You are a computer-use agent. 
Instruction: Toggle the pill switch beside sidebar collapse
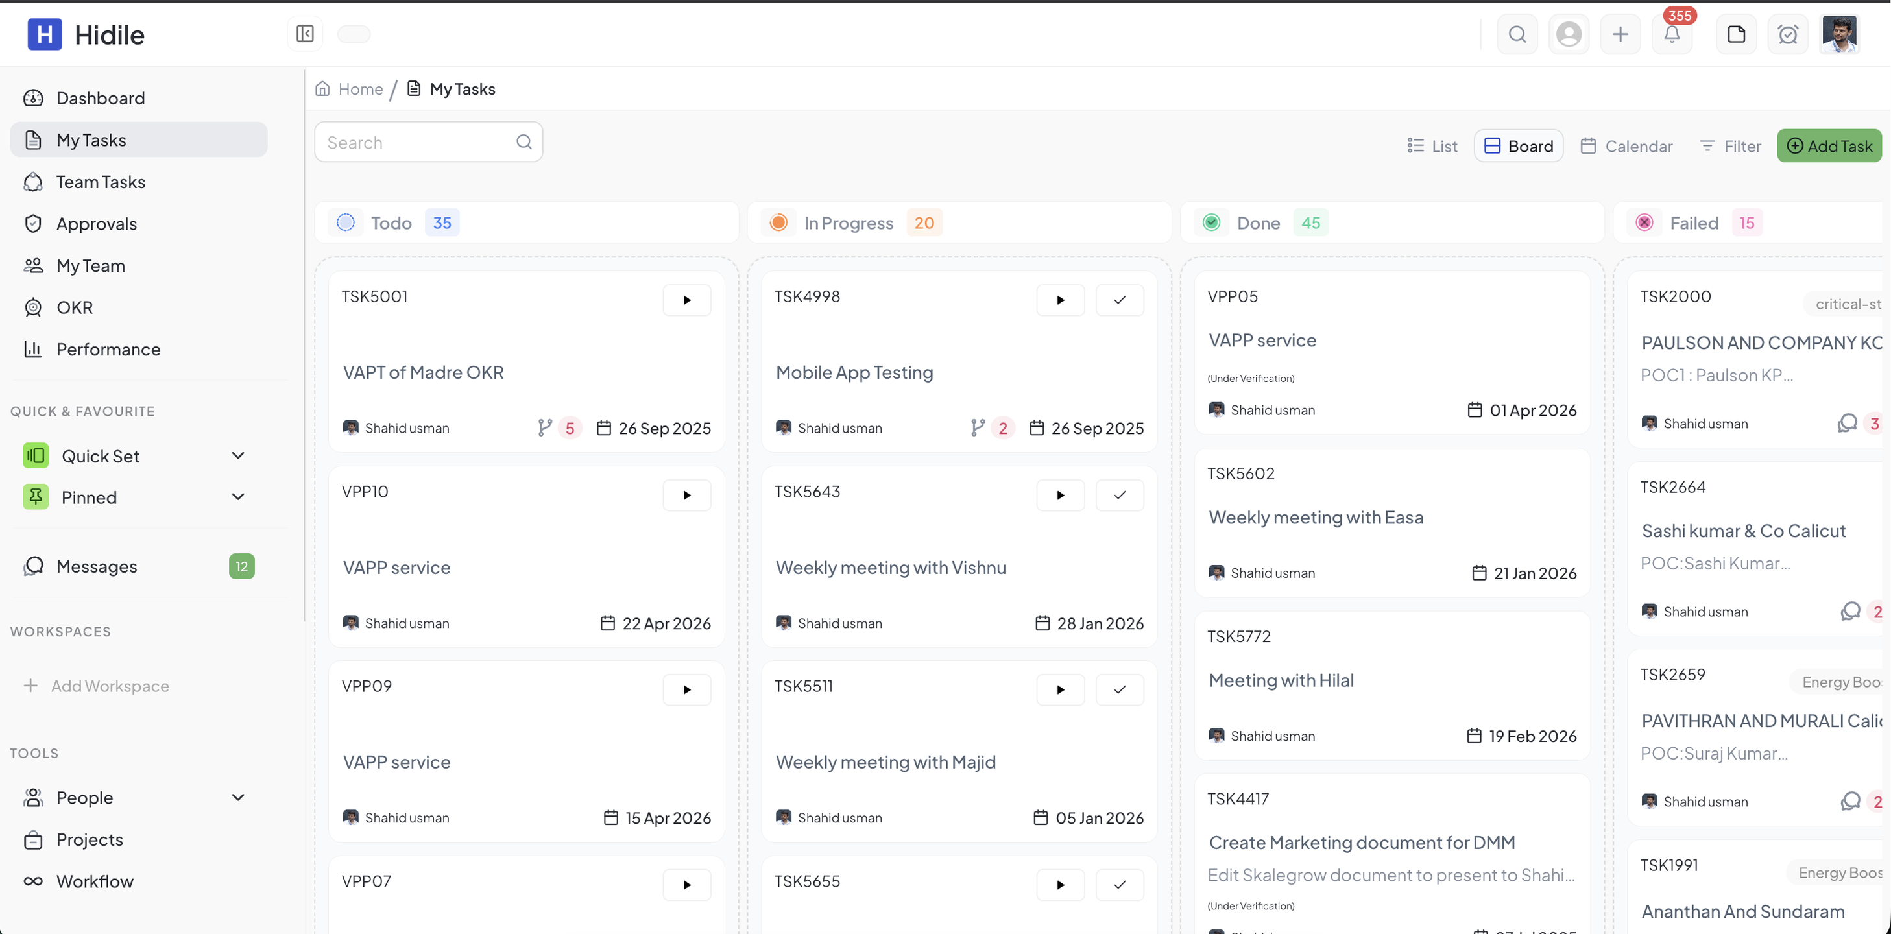pos(354,34)
